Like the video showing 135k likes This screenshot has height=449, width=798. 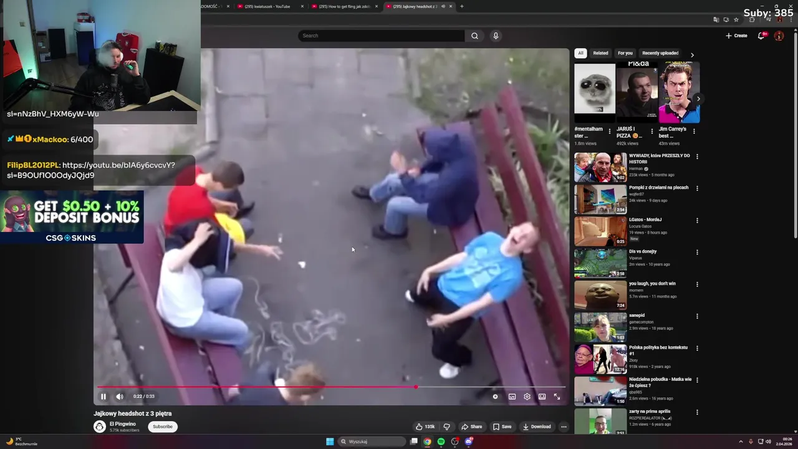[x=426, y=427]
